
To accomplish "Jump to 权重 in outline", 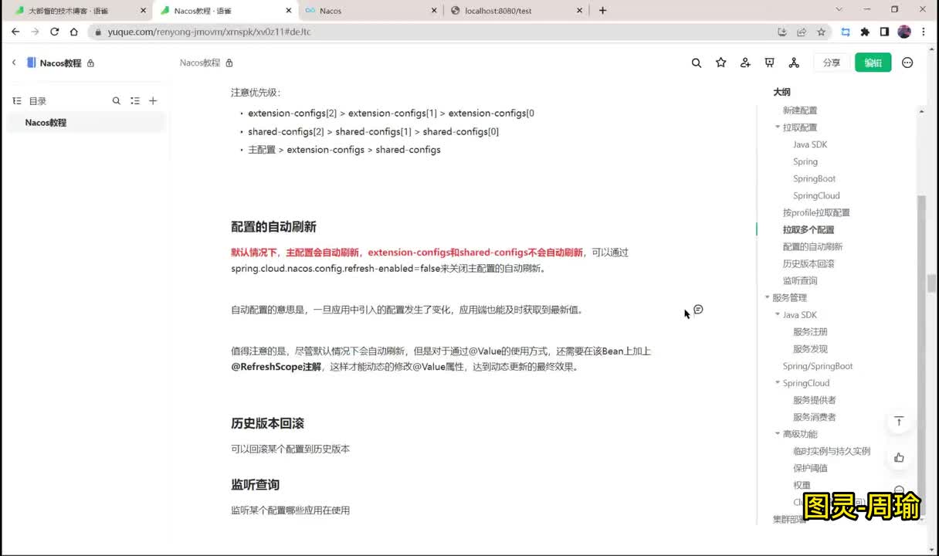I will click(x=802, y=485).
